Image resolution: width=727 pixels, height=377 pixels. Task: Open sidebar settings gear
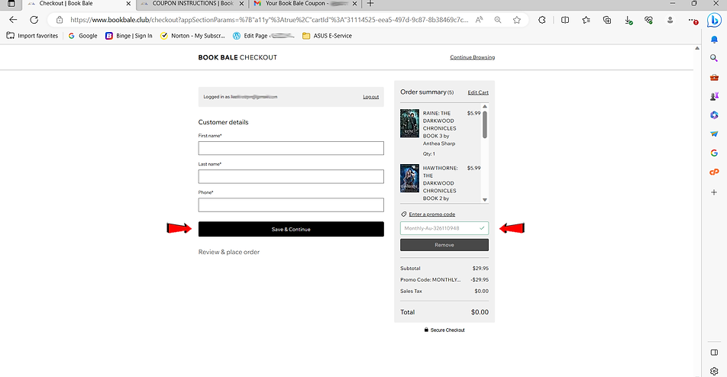(714, 371)
